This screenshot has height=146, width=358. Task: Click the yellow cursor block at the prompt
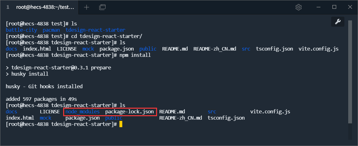pos(121,124)
